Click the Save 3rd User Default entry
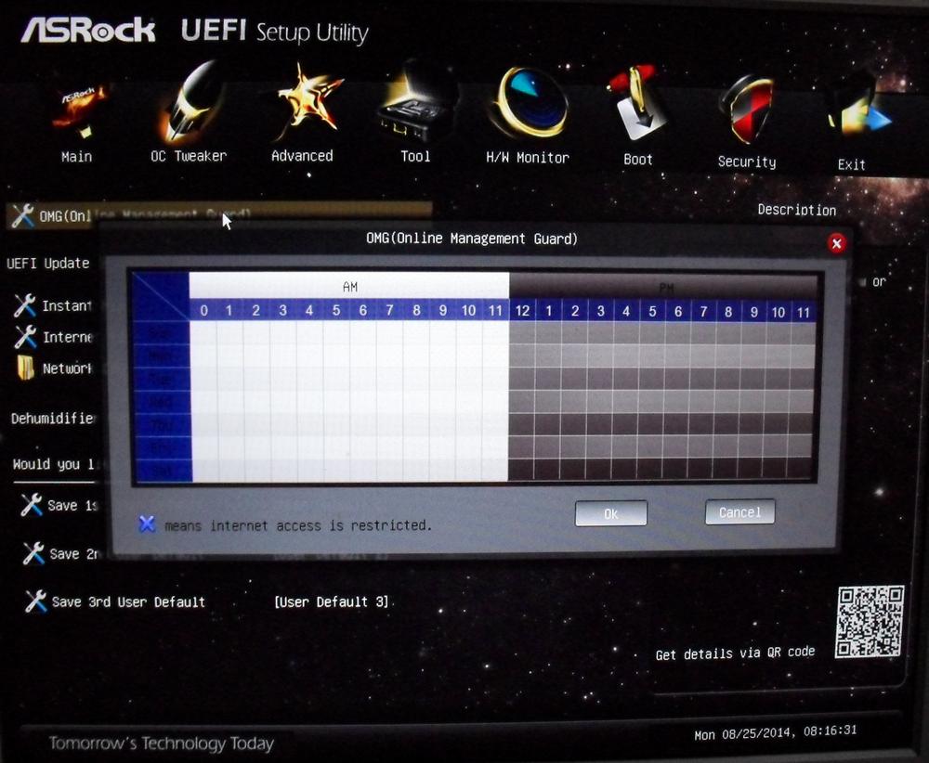Viewport: 929px width, 763px height. [x=115, y=601]
